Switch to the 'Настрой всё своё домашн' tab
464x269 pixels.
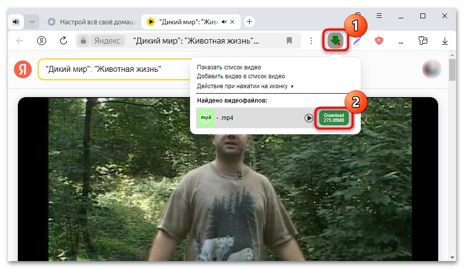92,22
